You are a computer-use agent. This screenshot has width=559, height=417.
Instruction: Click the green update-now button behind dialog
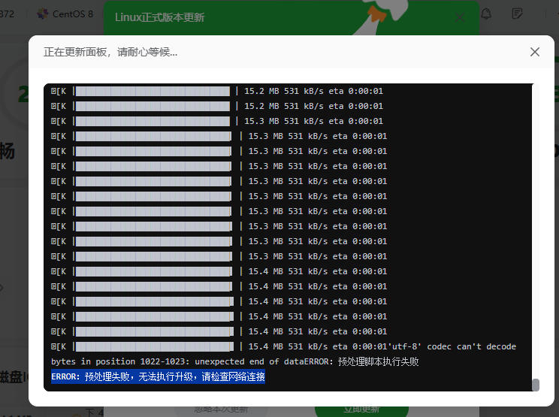(x=361, y=410)
